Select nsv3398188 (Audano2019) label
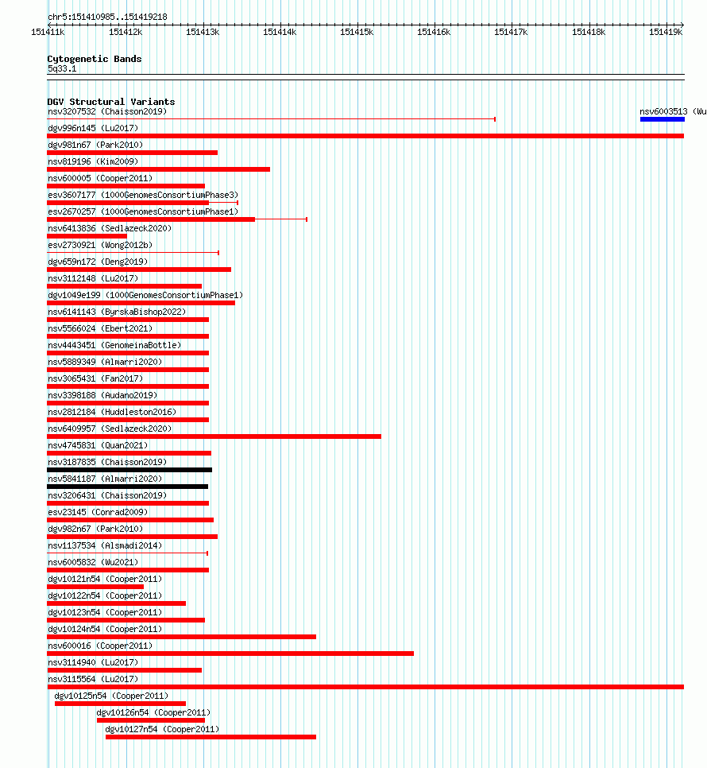This screenshot has width=707, height=768. (102, 395)
